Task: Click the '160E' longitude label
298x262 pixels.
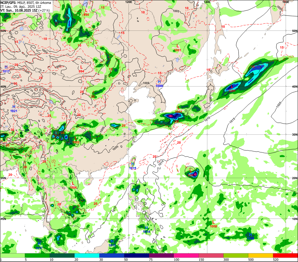Action: tap(286, 2)
